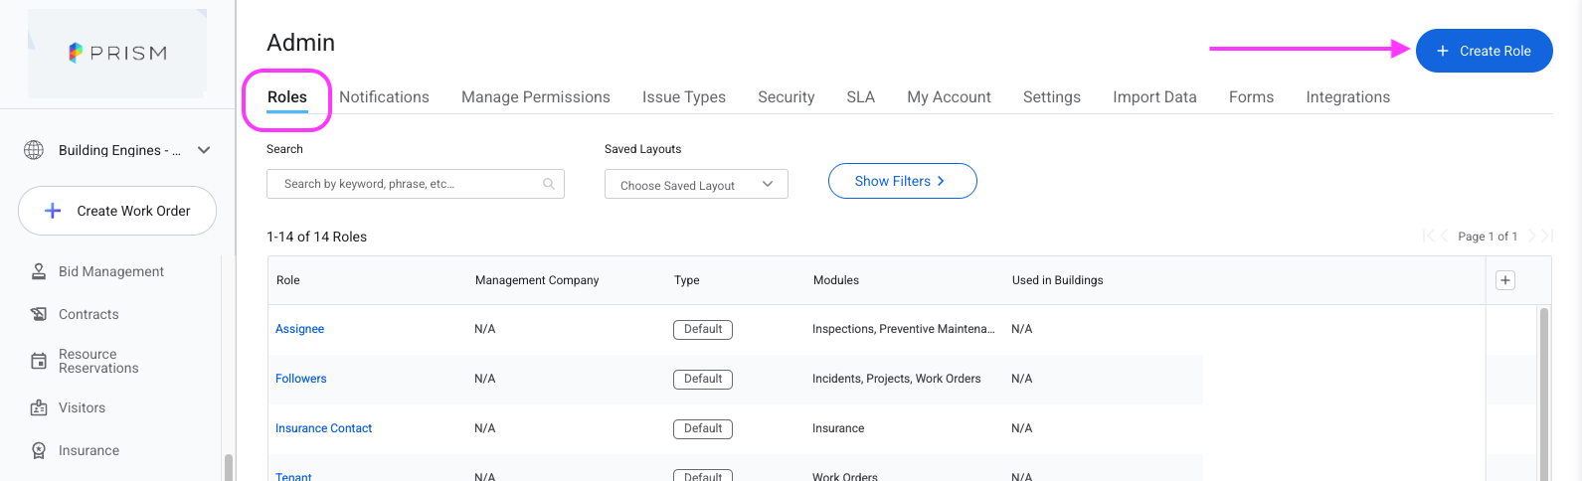Click the Default tag in Assignee row
Screen dimensions: 1582x481
click(703, 330)
